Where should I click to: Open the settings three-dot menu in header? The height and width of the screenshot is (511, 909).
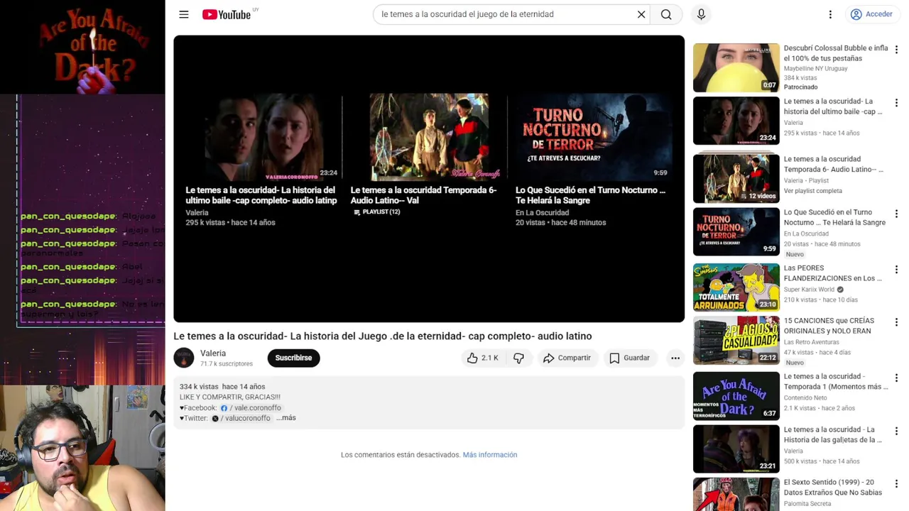[830, 14]
